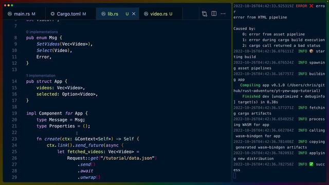329x185 pixels.
Task: Click the 'SetVideos' enum variant
Action: point(48,44)
